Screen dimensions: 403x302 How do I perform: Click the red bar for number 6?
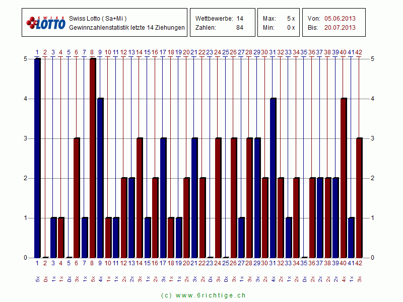pos(76,197)
